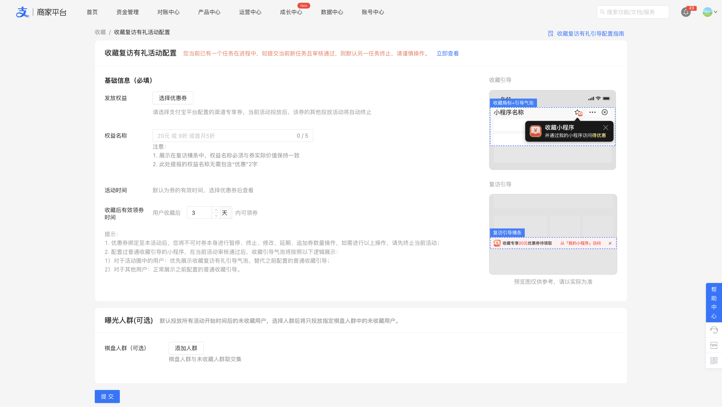Click the 'new' features sidebar icon
The width and height of the screenshot is (722, 407).
coord(713,345)
